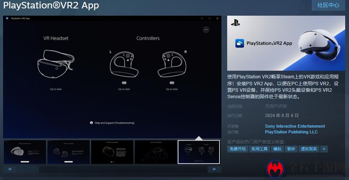Viewport: 349px width, 180px height.
Task: Click the right controller illustration
Action: click(172, 64)
